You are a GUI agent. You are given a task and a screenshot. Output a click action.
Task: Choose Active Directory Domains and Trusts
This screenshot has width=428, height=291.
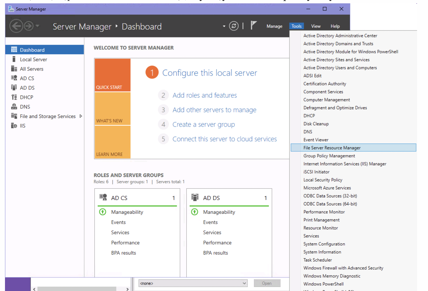click(354, 43)
